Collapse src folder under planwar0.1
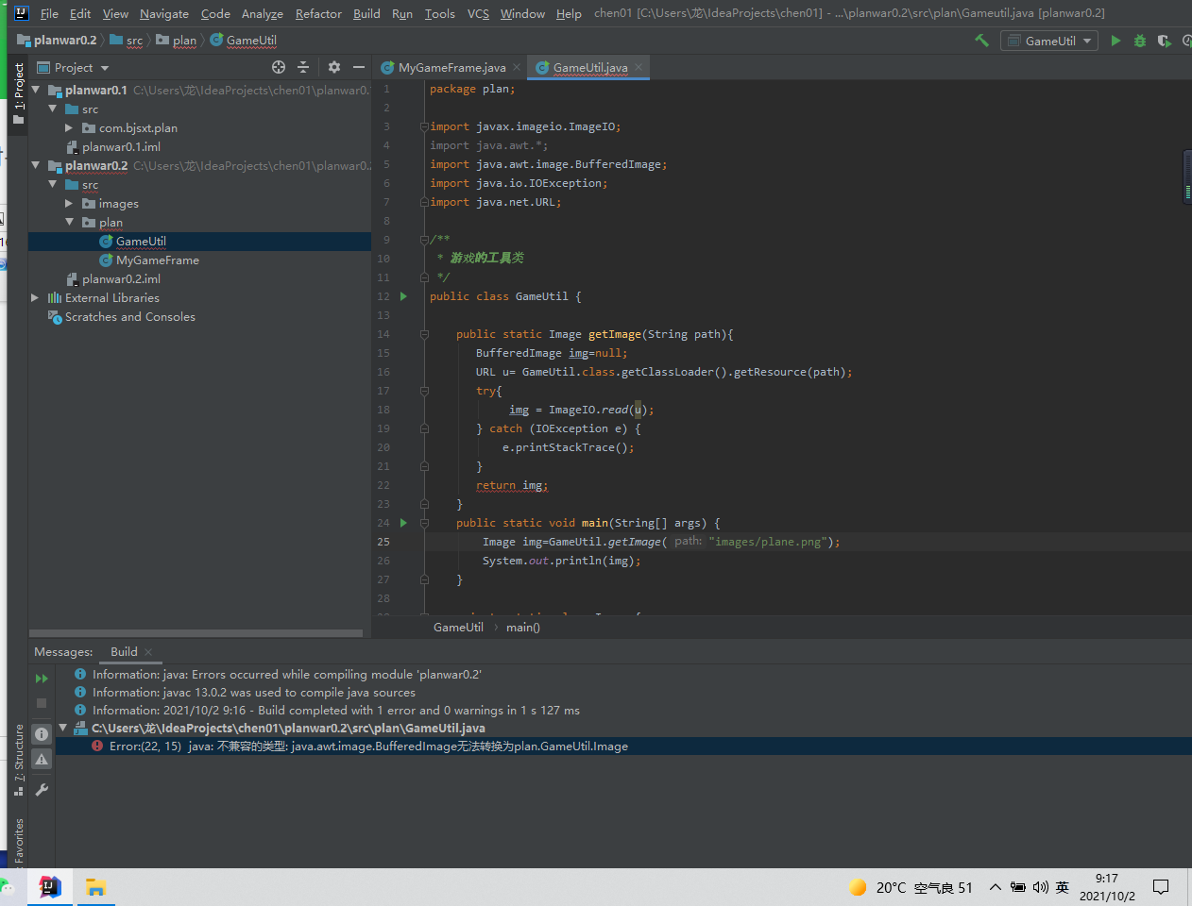The image size is (1192, 906). [53, 109]
